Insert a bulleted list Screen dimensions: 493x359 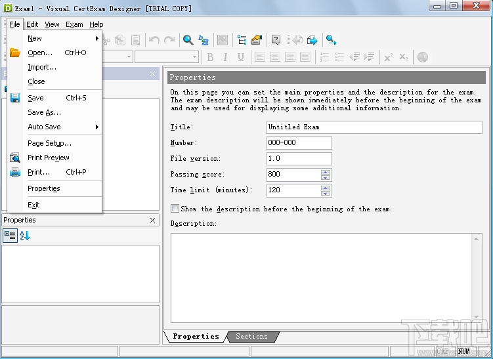point(339,57)
